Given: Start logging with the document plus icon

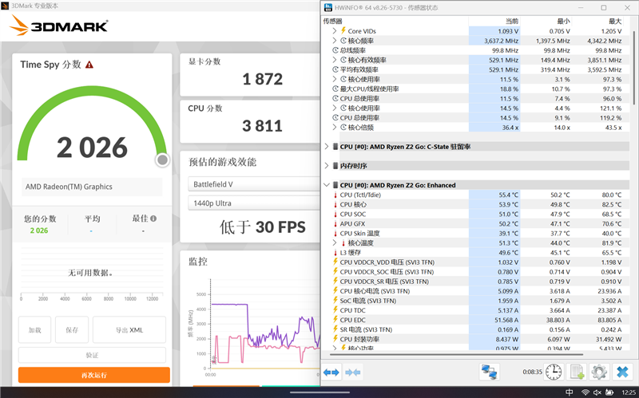Looking at the screenshot, I should pyautogui.click(x=576, y=372).
